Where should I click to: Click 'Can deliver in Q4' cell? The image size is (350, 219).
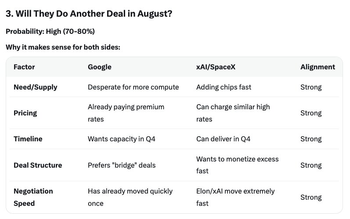tap(223, 139)
